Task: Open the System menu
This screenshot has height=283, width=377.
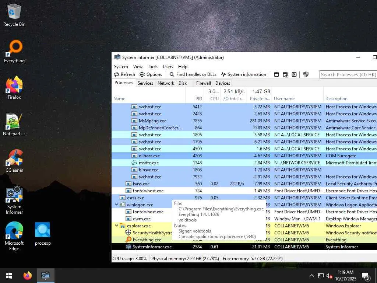Action: coord(121,67)
